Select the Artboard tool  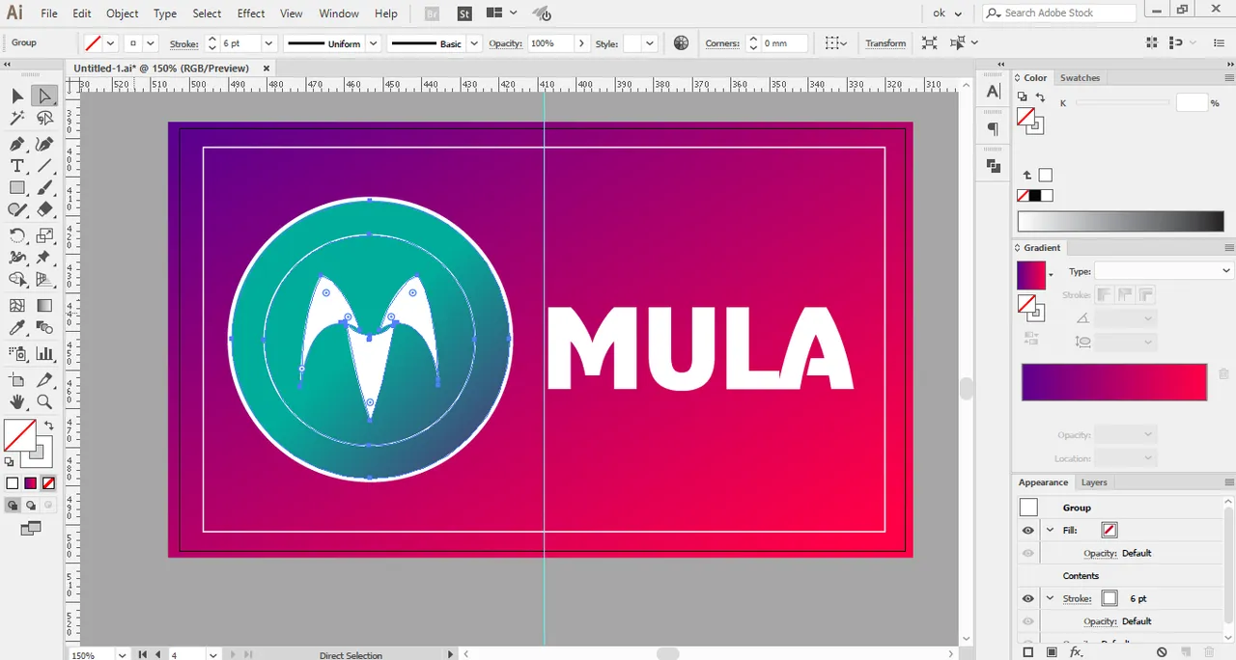pos(17,380)
